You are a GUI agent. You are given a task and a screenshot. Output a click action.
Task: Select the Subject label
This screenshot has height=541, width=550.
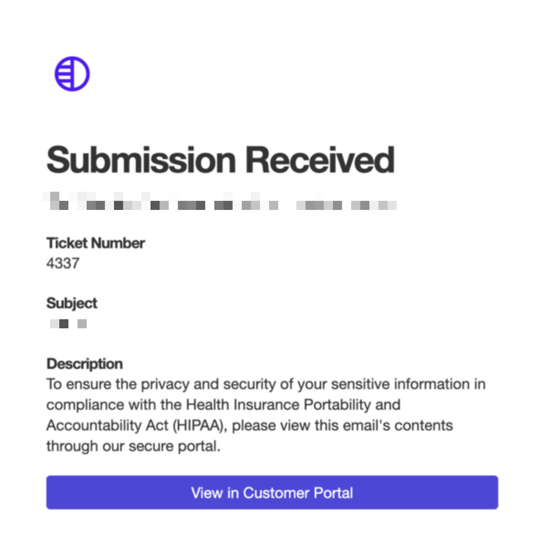click(x=72, y=303)
